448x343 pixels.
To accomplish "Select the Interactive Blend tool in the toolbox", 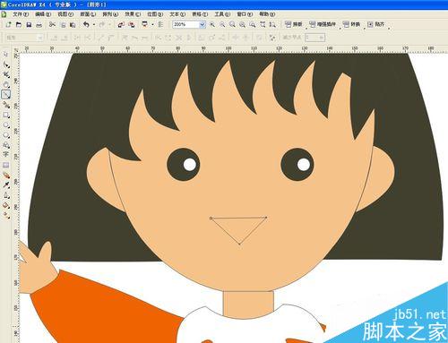I will click(6, 175).
